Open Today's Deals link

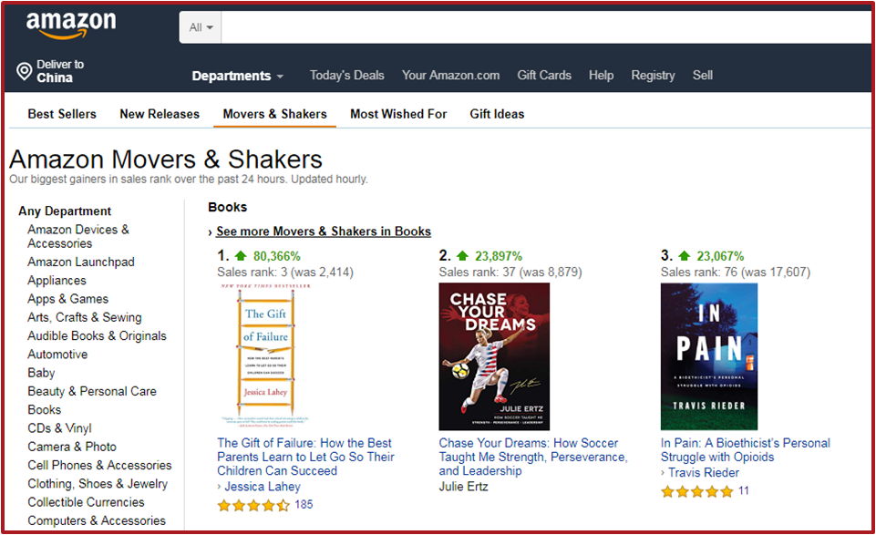346,76
